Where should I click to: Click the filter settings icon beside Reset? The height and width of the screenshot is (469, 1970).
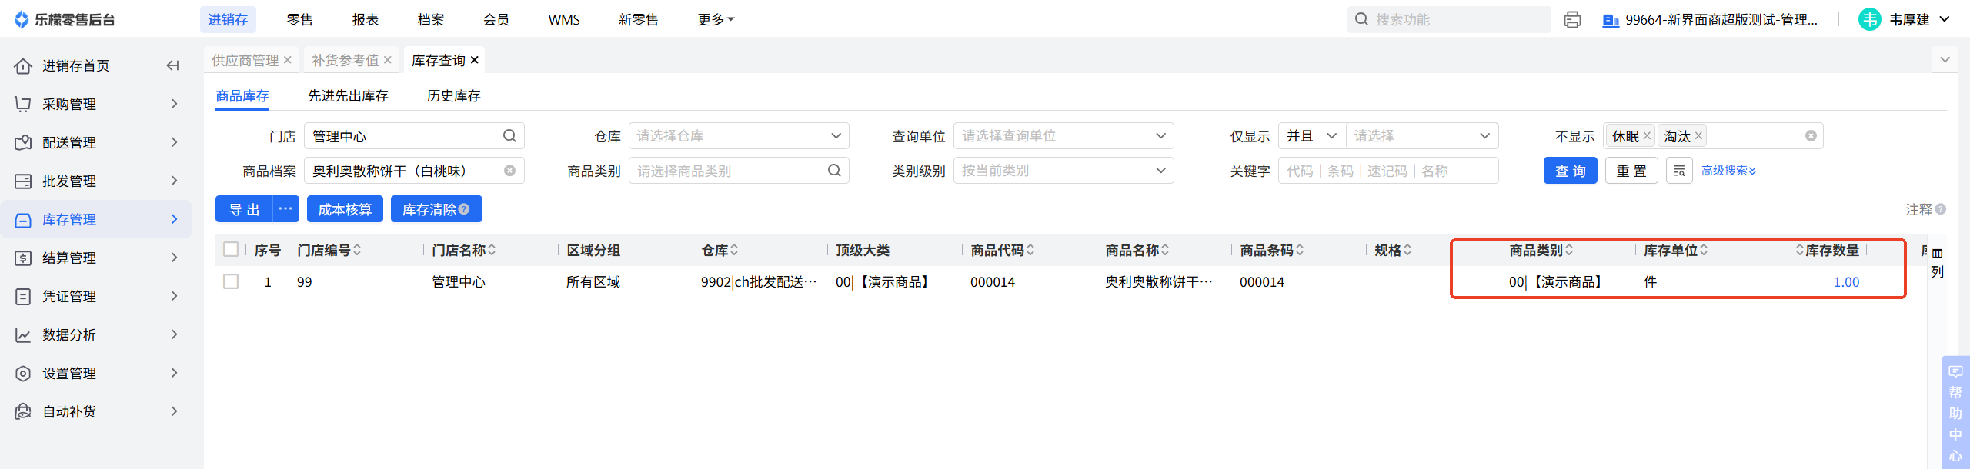pos(1679,171)
